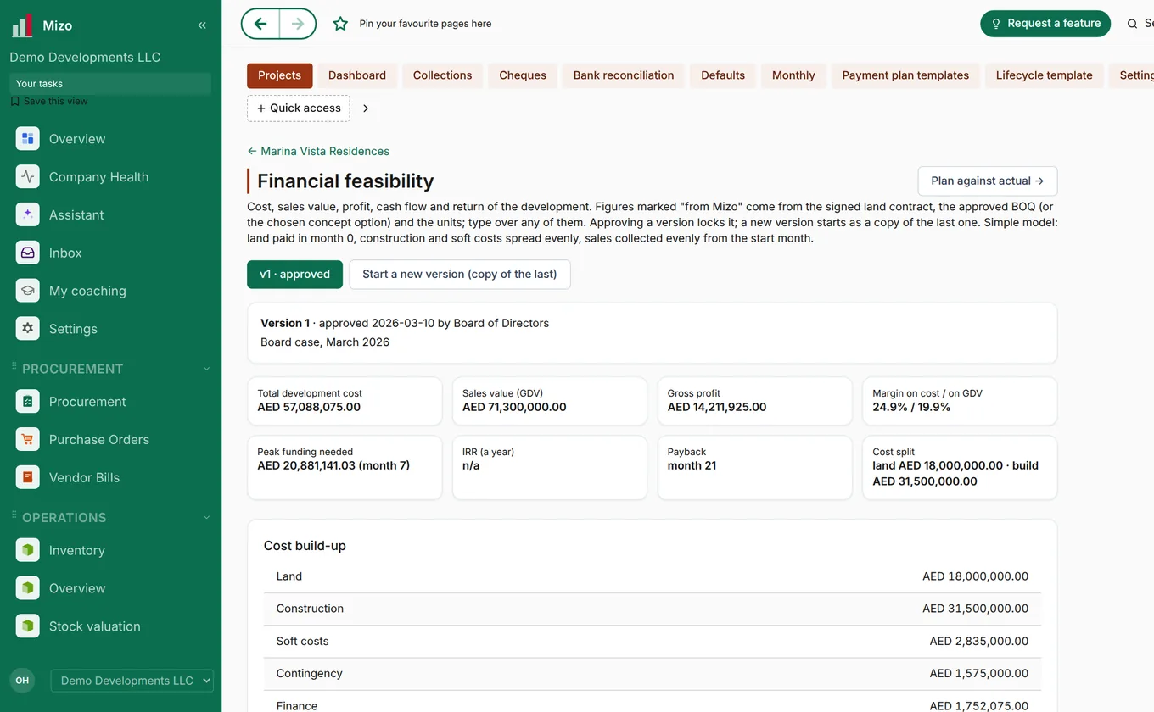Open the Inventory cube icon
1154x712 pixels.
28,550
